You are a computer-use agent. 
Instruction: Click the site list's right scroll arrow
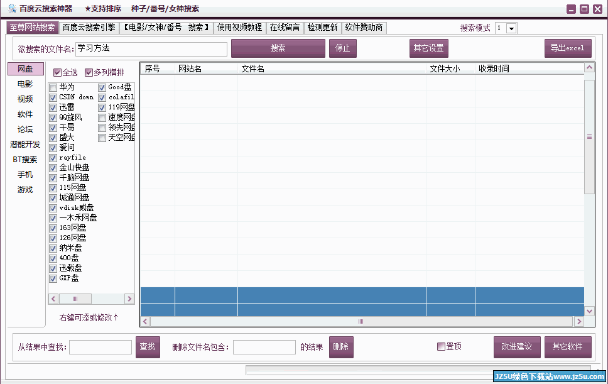pyautogui.click(x=129, y=299)
